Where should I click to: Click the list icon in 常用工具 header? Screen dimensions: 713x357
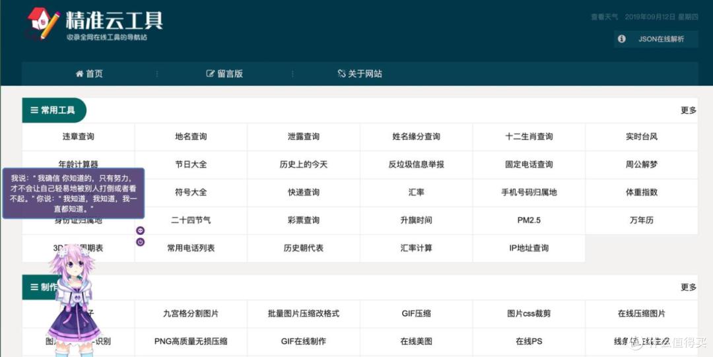click(x=34, y=110)
